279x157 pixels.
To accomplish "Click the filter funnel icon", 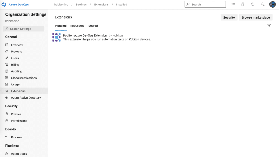I will (269, 26).
